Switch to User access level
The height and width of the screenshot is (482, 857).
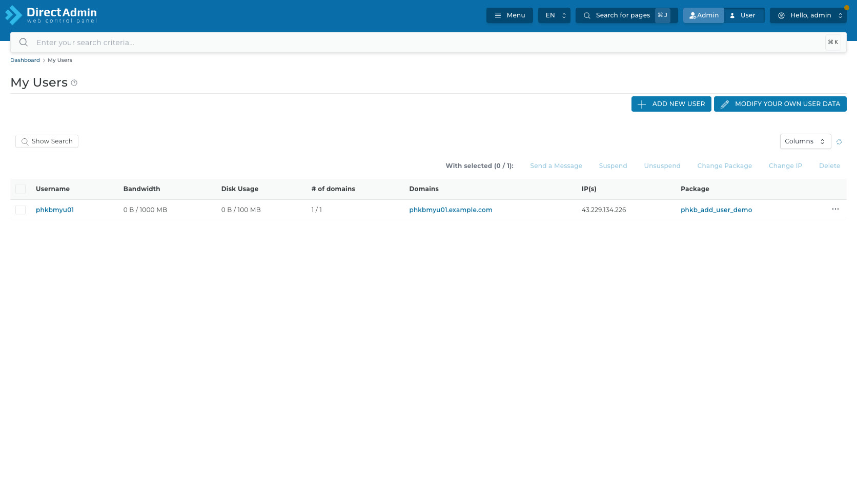coord(744,15)
